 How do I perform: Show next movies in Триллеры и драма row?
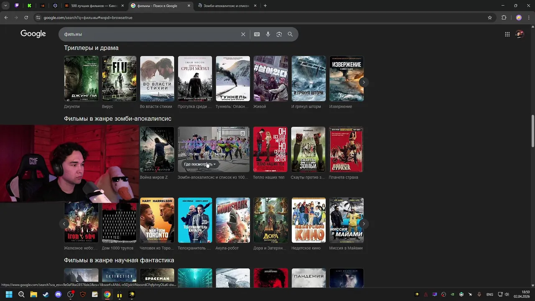pos(364,82)
